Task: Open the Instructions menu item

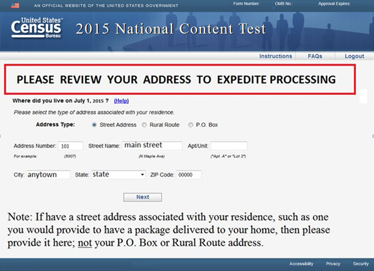Action: (x=275, y=56)
